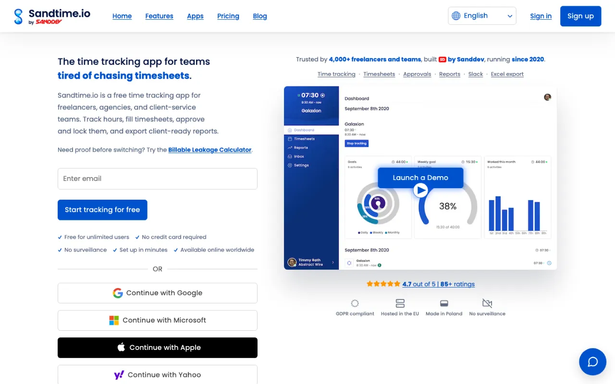Click the Sandtime.io logo
Screen dimensions: 615x384
[52, 16]
